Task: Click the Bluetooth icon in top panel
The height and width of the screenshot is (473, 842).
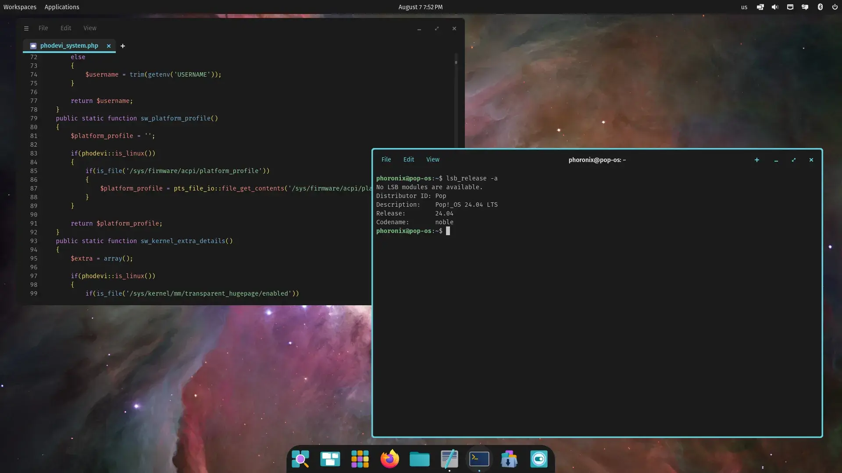Action: coord(820,7)
